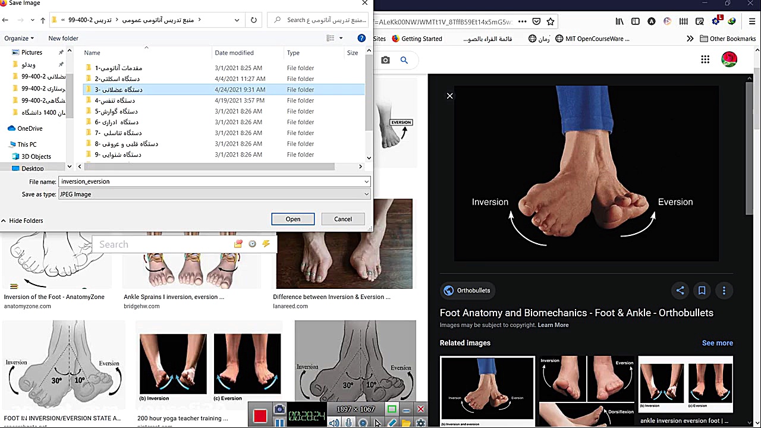
Task: Select Pictures in navigation pane
Action: click(32, 52)
